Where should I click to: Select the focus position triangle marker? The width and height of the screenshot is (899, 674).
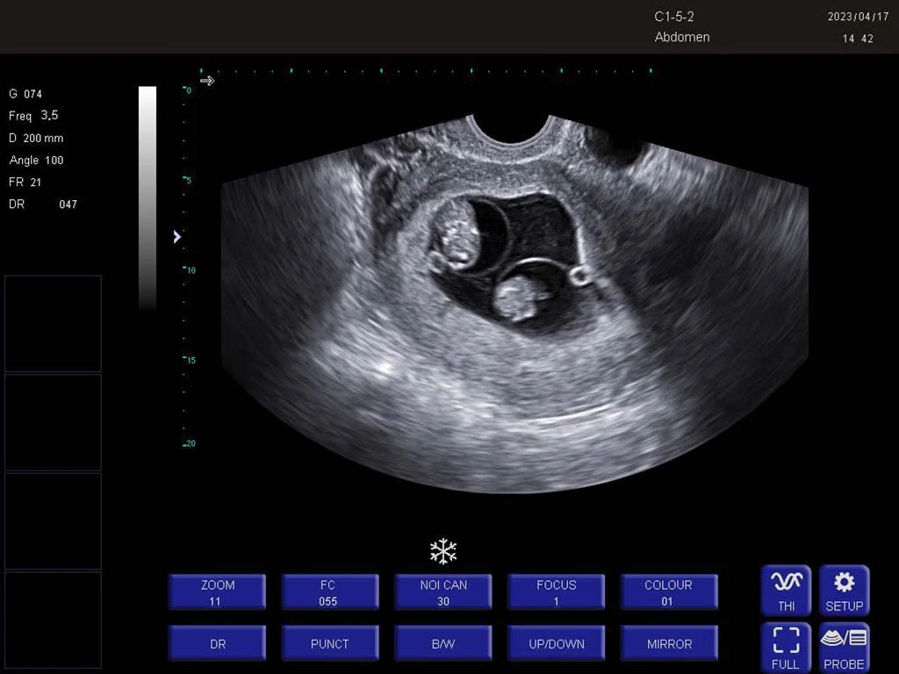(x=177, y=237)
